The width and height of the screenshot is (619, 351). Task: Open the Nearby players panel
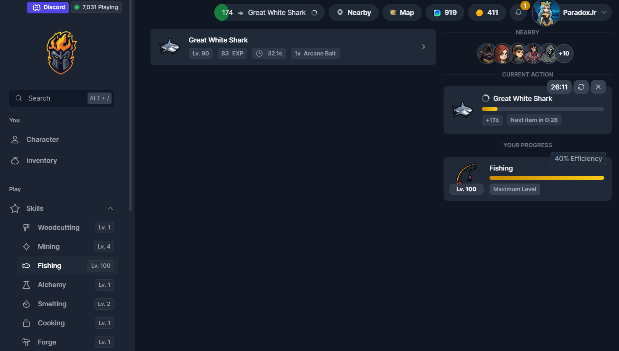pyautogui.click(x=353, y=13)
